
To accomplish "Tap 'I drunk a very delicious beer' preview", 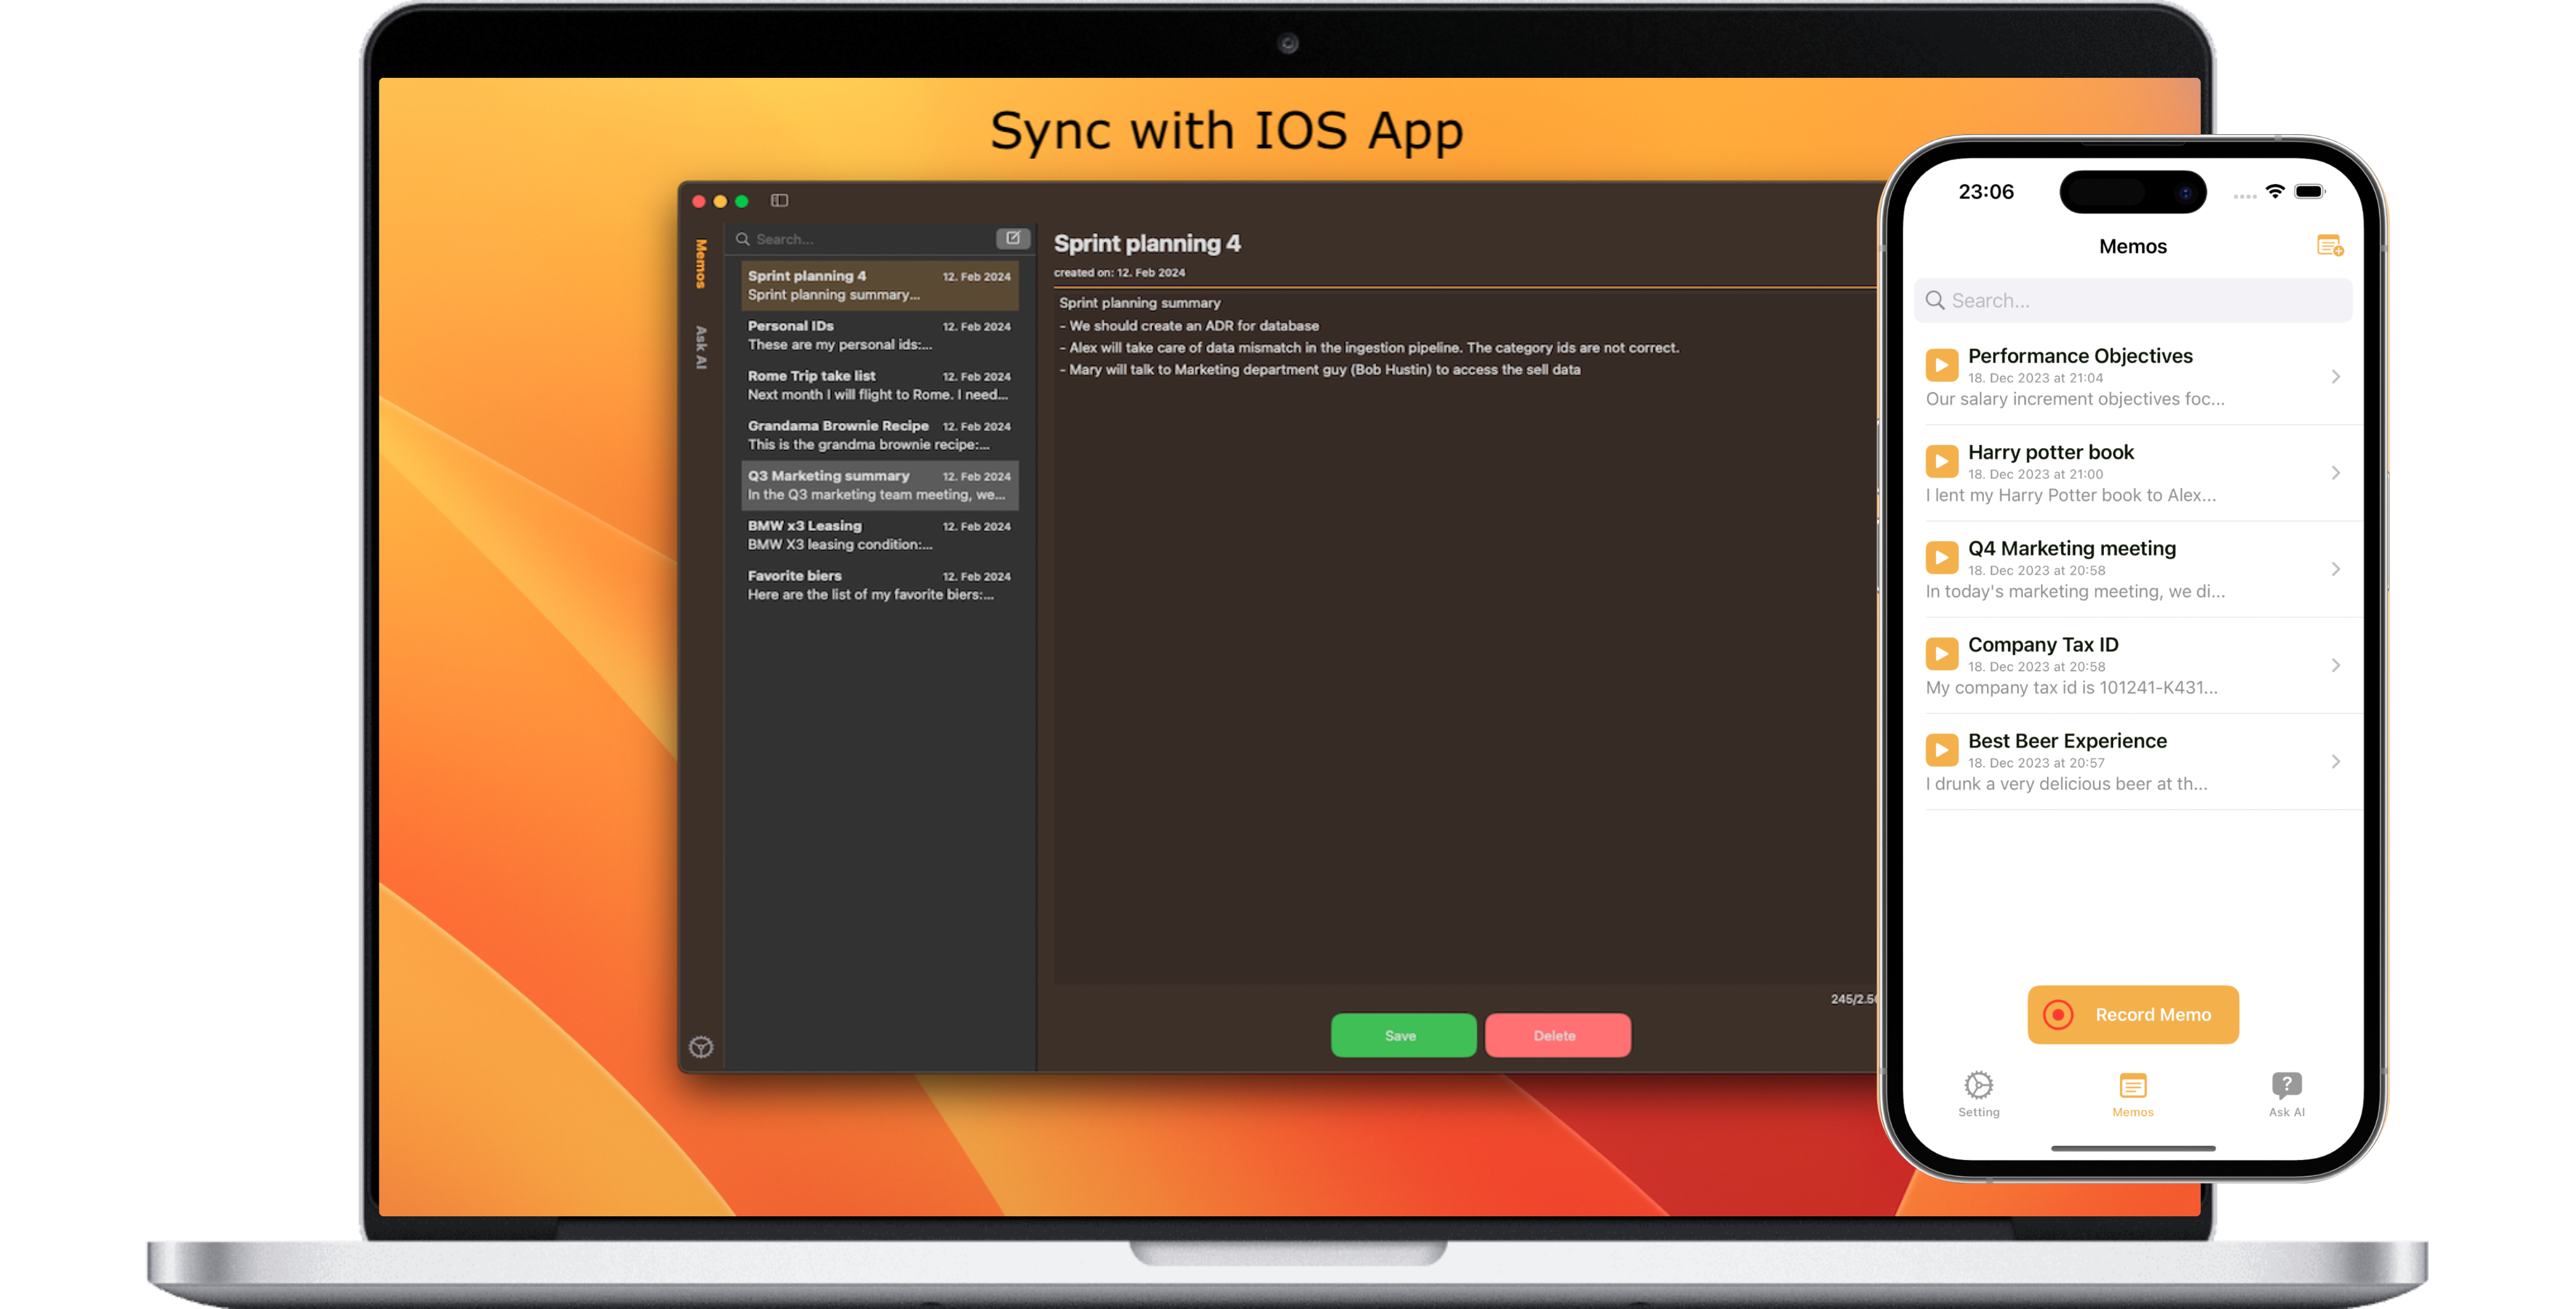I will [x=2066, y=784].
